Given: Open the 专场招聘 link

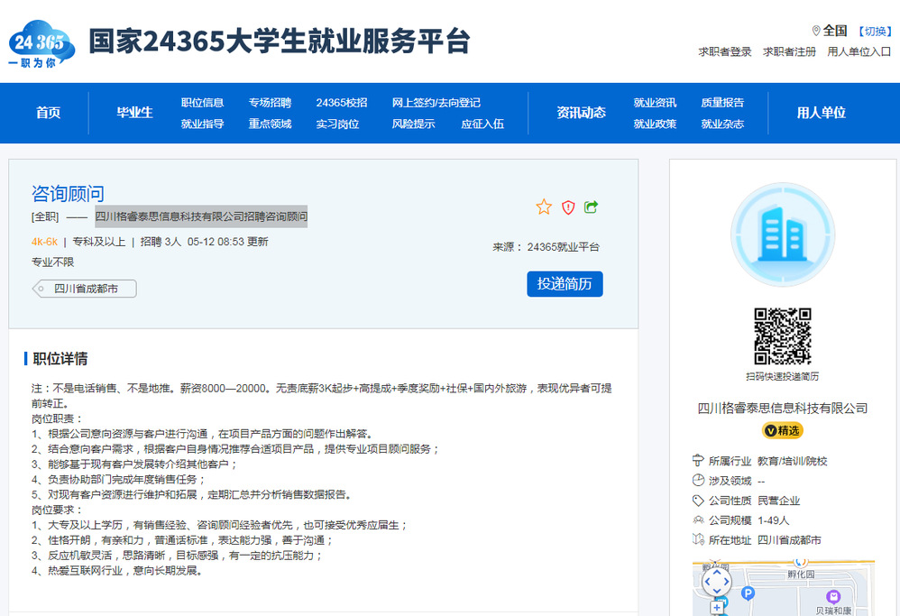Looking at the screenshot, I should [270, 103].
